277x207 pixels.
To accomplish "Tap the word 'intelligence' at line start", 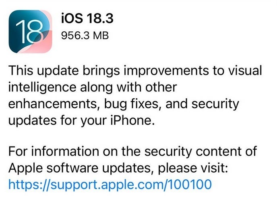I will pos(42,87).
